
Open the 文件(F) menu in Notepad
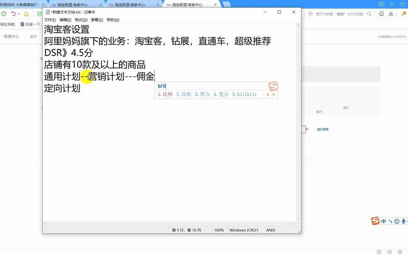(50, 20)
